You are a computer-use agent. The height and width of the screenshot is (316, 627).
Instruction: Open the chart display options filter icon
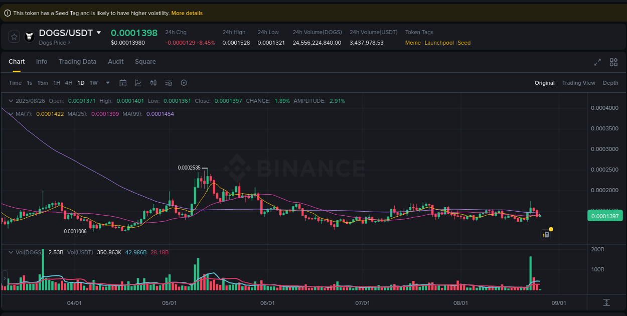[x=169, y=83]
